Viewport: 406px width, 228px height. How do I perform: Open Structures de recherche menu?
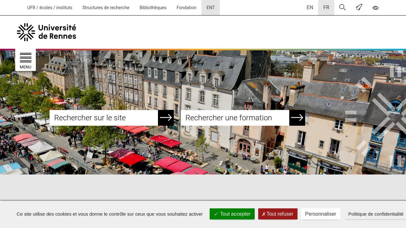click(x=106, y=7)
